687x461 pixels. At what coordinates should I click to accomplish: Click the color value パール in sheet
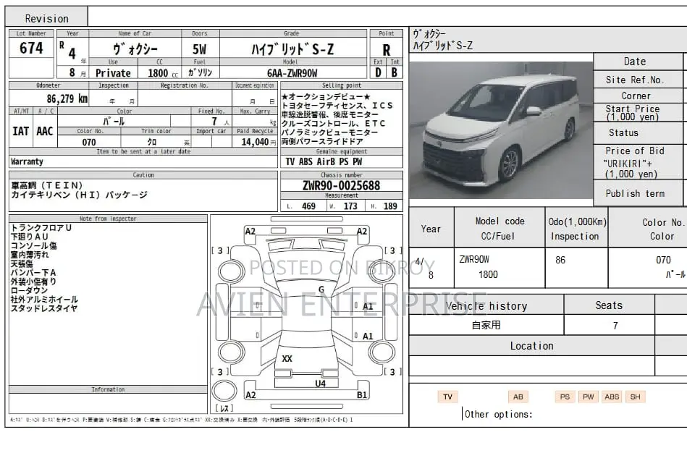[114, 121]
